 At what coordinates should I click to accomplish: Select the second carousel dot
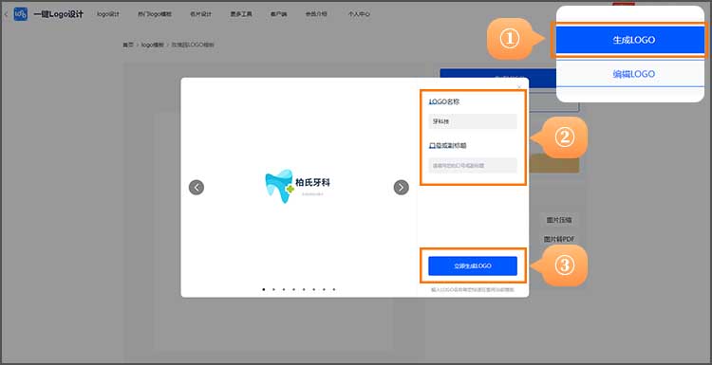pos(273,289)
